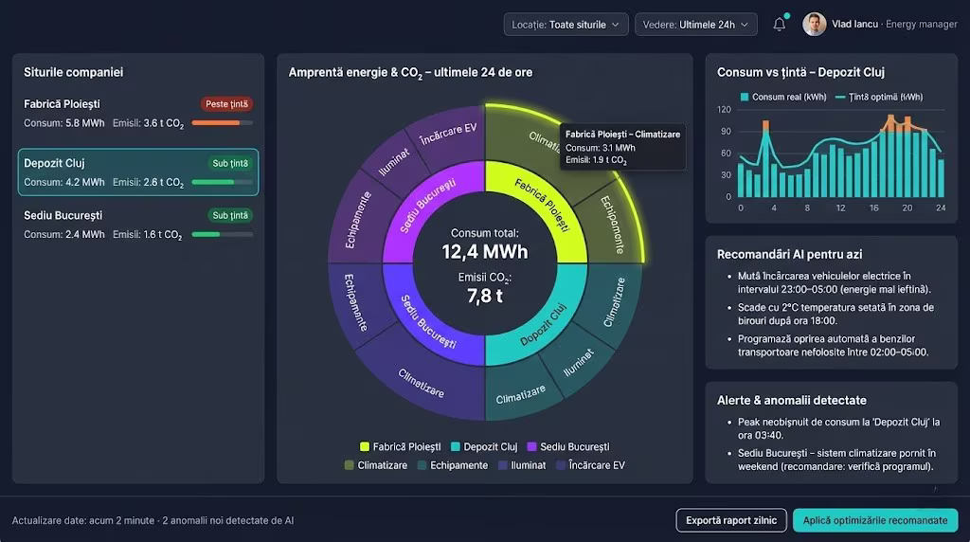Toggle Climatizare category in chart legend
This screenshot has height=542, width=970.
[x=349, y=465]
